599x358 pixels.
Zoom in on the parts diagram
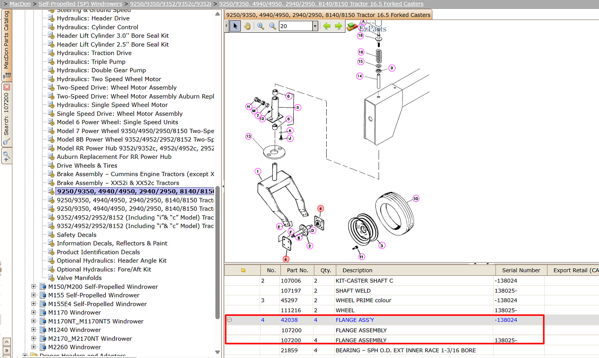[261, 26]
